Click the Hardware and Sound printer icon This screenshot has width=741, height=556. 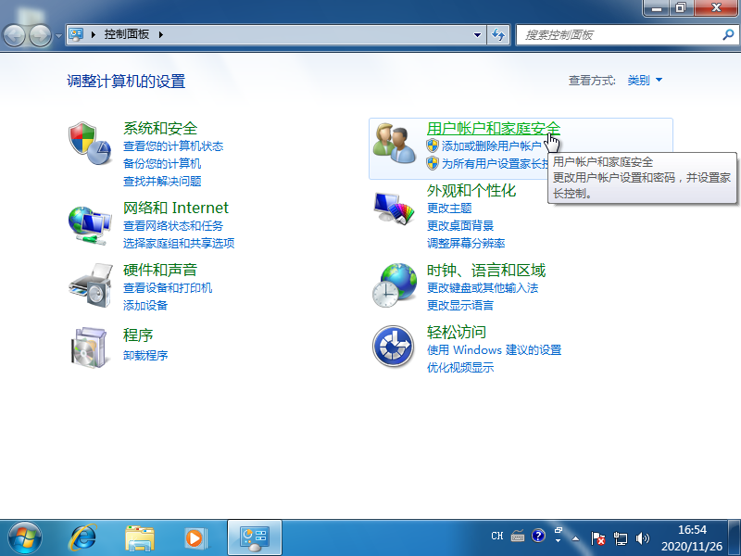(90, 285)
